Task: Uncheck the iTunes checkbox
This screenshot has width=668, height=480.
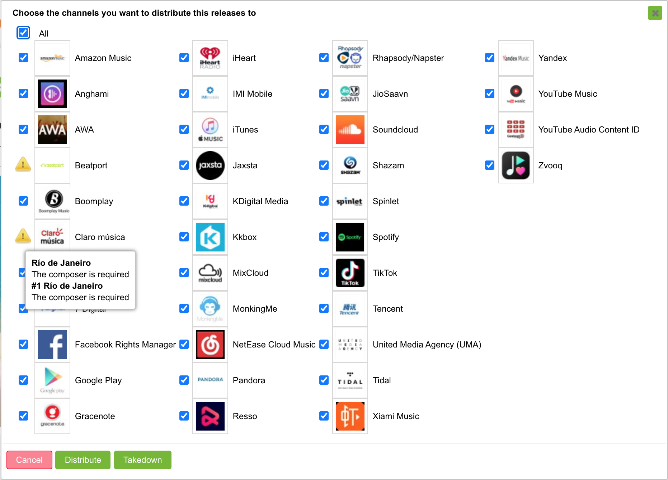Action: [x=184, y=129]
